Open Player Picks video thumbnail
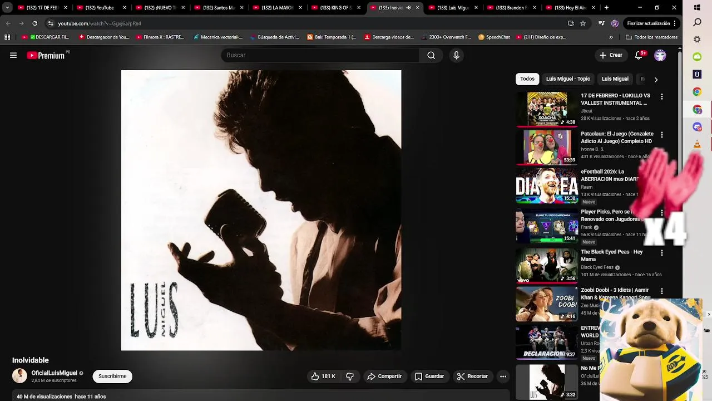 pyautogui.click(x=547, y=226)
